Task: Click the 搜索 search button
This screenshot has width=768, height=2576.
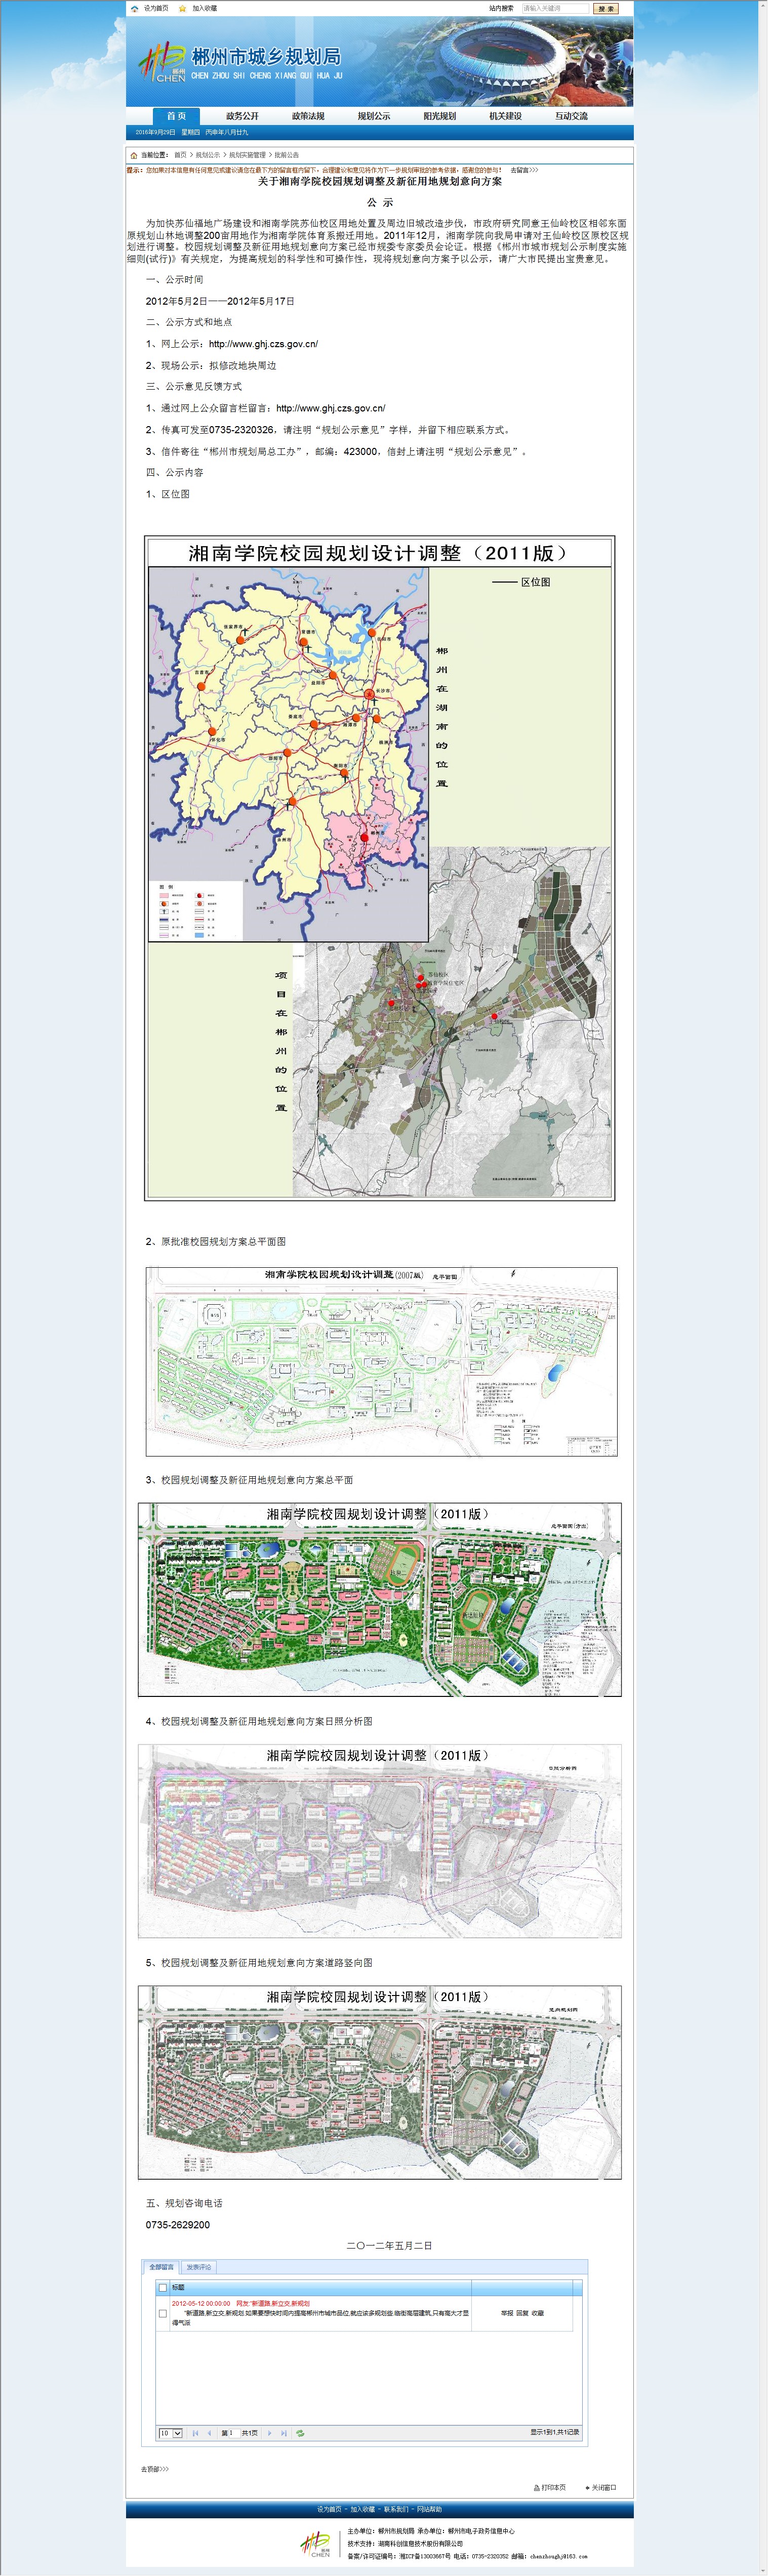Action: tap(606, 8)
